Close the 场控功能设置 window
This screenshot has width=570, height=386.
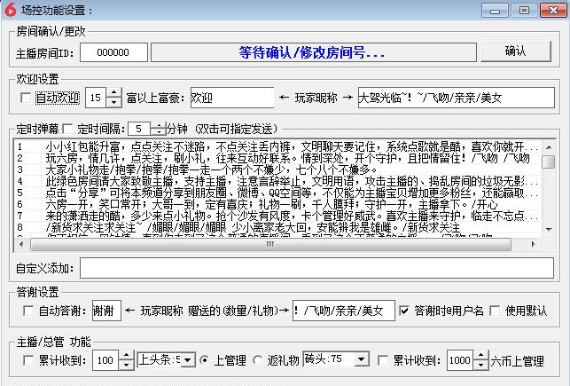(x=553, y=10)
